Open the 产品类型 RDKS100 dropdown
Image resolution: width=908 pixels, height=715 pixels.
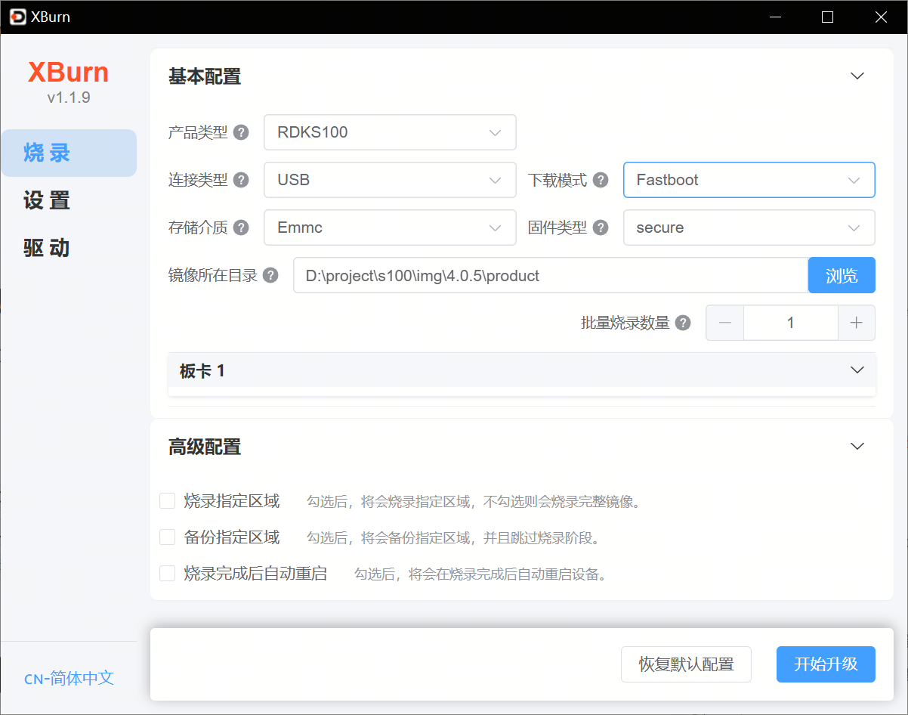tap(390, 132)
